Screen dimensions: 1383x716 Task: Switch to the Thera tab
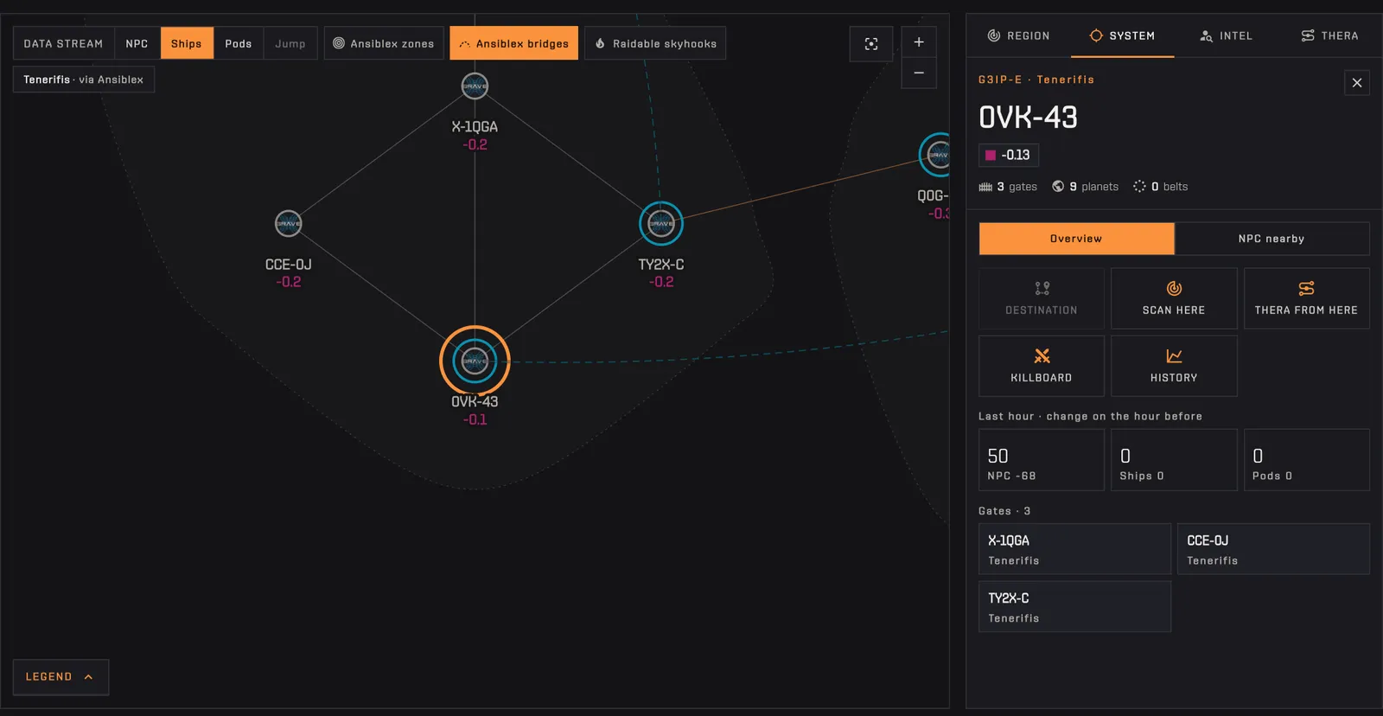[x=1329, y=35]
